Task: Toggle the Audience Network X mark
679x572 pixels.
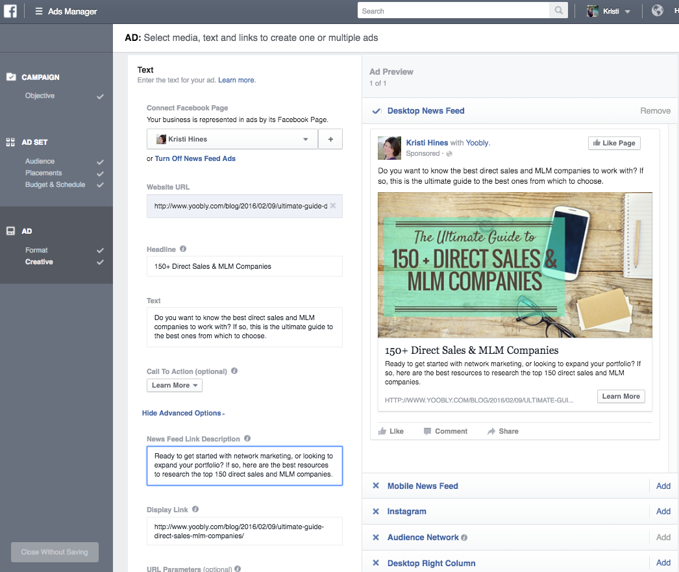Action: point(376,538)
